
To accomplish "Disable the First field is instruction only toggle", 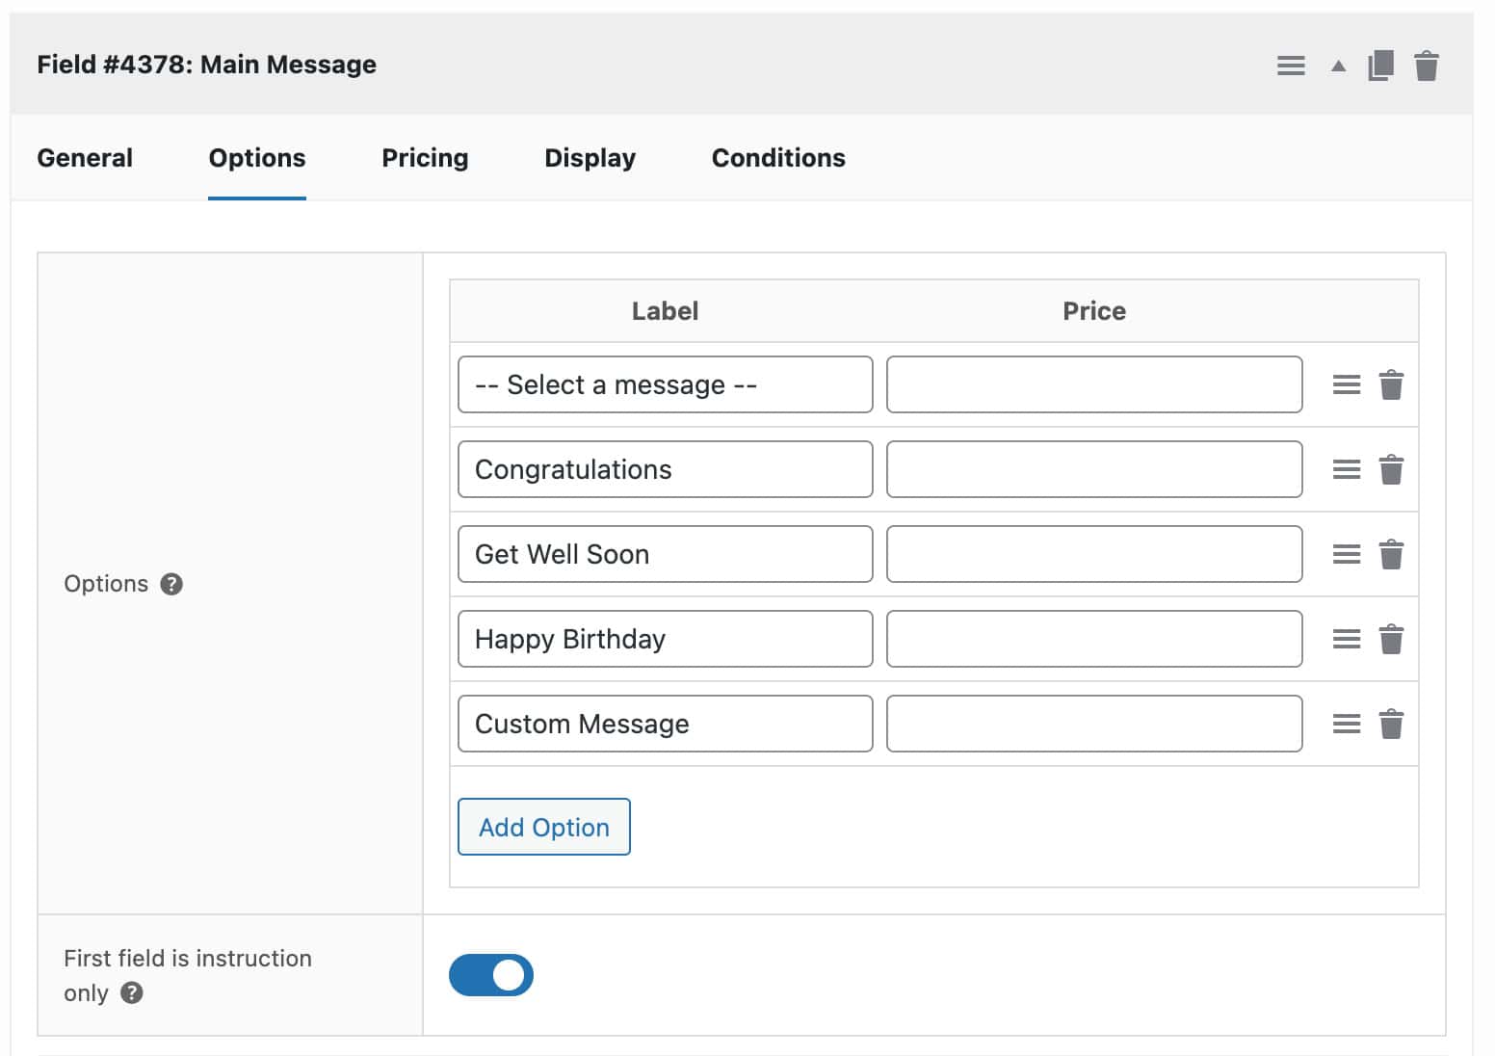I will click(491, 975).
